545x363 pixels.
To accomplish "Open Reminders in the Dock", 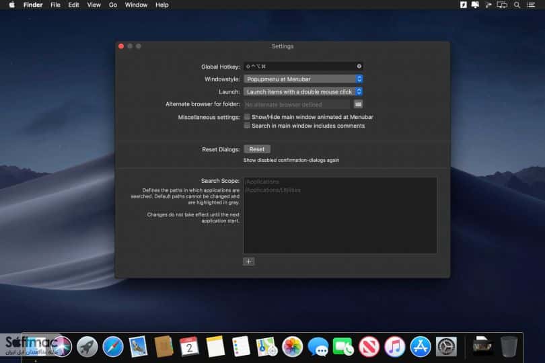I will (241, 346).
